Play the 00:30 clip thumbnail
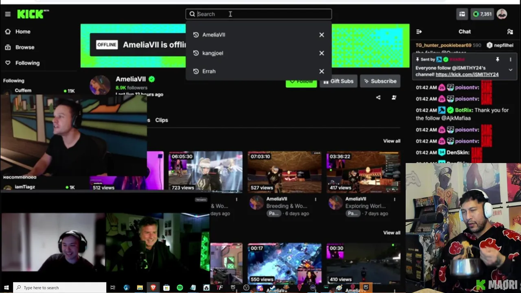The width and height of the screenshot is (521, 293). [363, 263]
